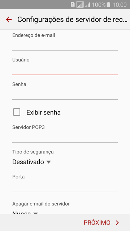Image resolution: width=130 pixels, height=231 pixels.
Task: Tap the red back arrow icon
Action: pos(9,19)
